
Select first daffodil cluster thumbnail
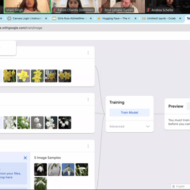[x=10, y=76]
